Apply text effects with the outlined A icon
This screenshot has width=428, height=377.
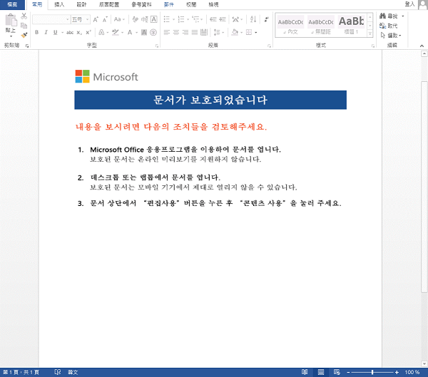[x=101, y=33]
